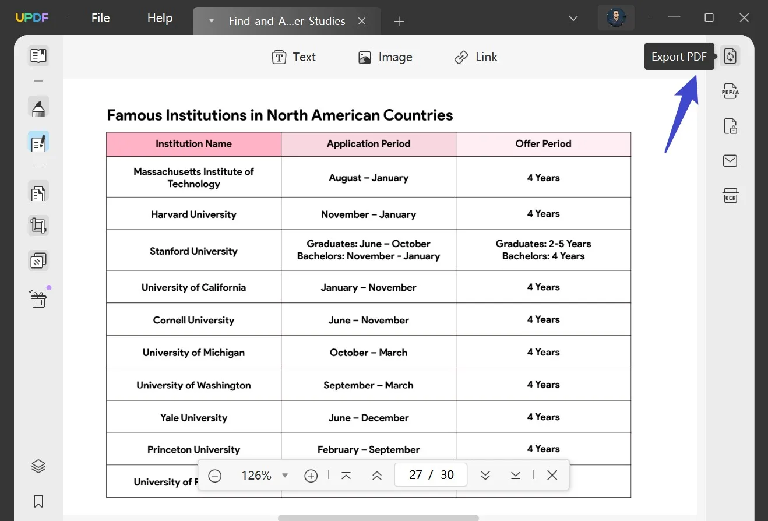This screenshot has width=768, height=521.
Task: Select the Image tool
Action: tap(385, 57)
